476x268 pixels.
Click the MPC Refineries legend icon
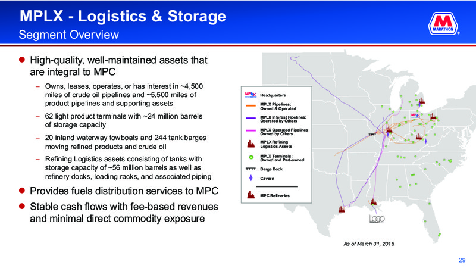point(250,195)
